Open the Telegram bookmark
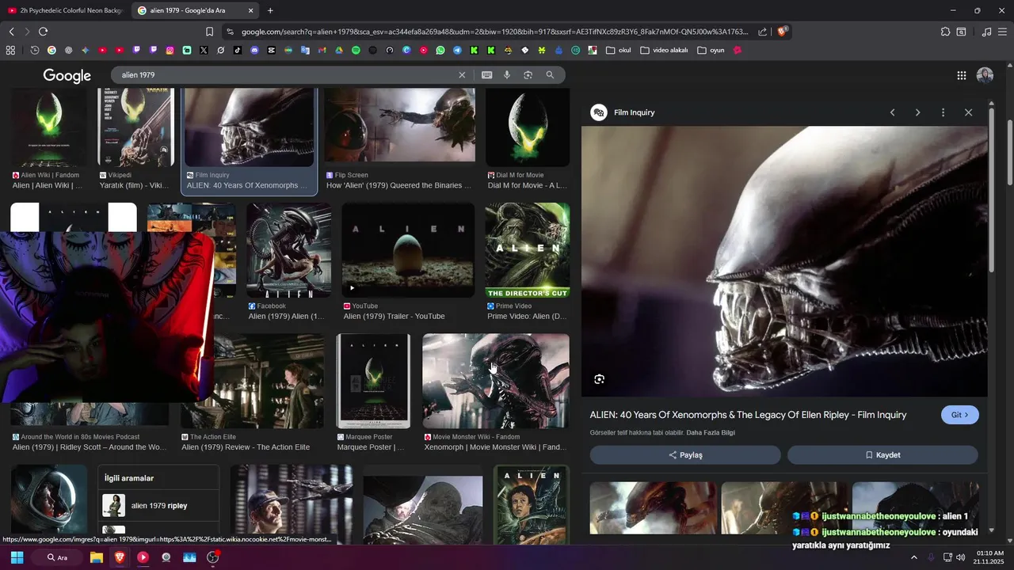The height and width of the screenshot is (570, 1014). click(457, 50)
